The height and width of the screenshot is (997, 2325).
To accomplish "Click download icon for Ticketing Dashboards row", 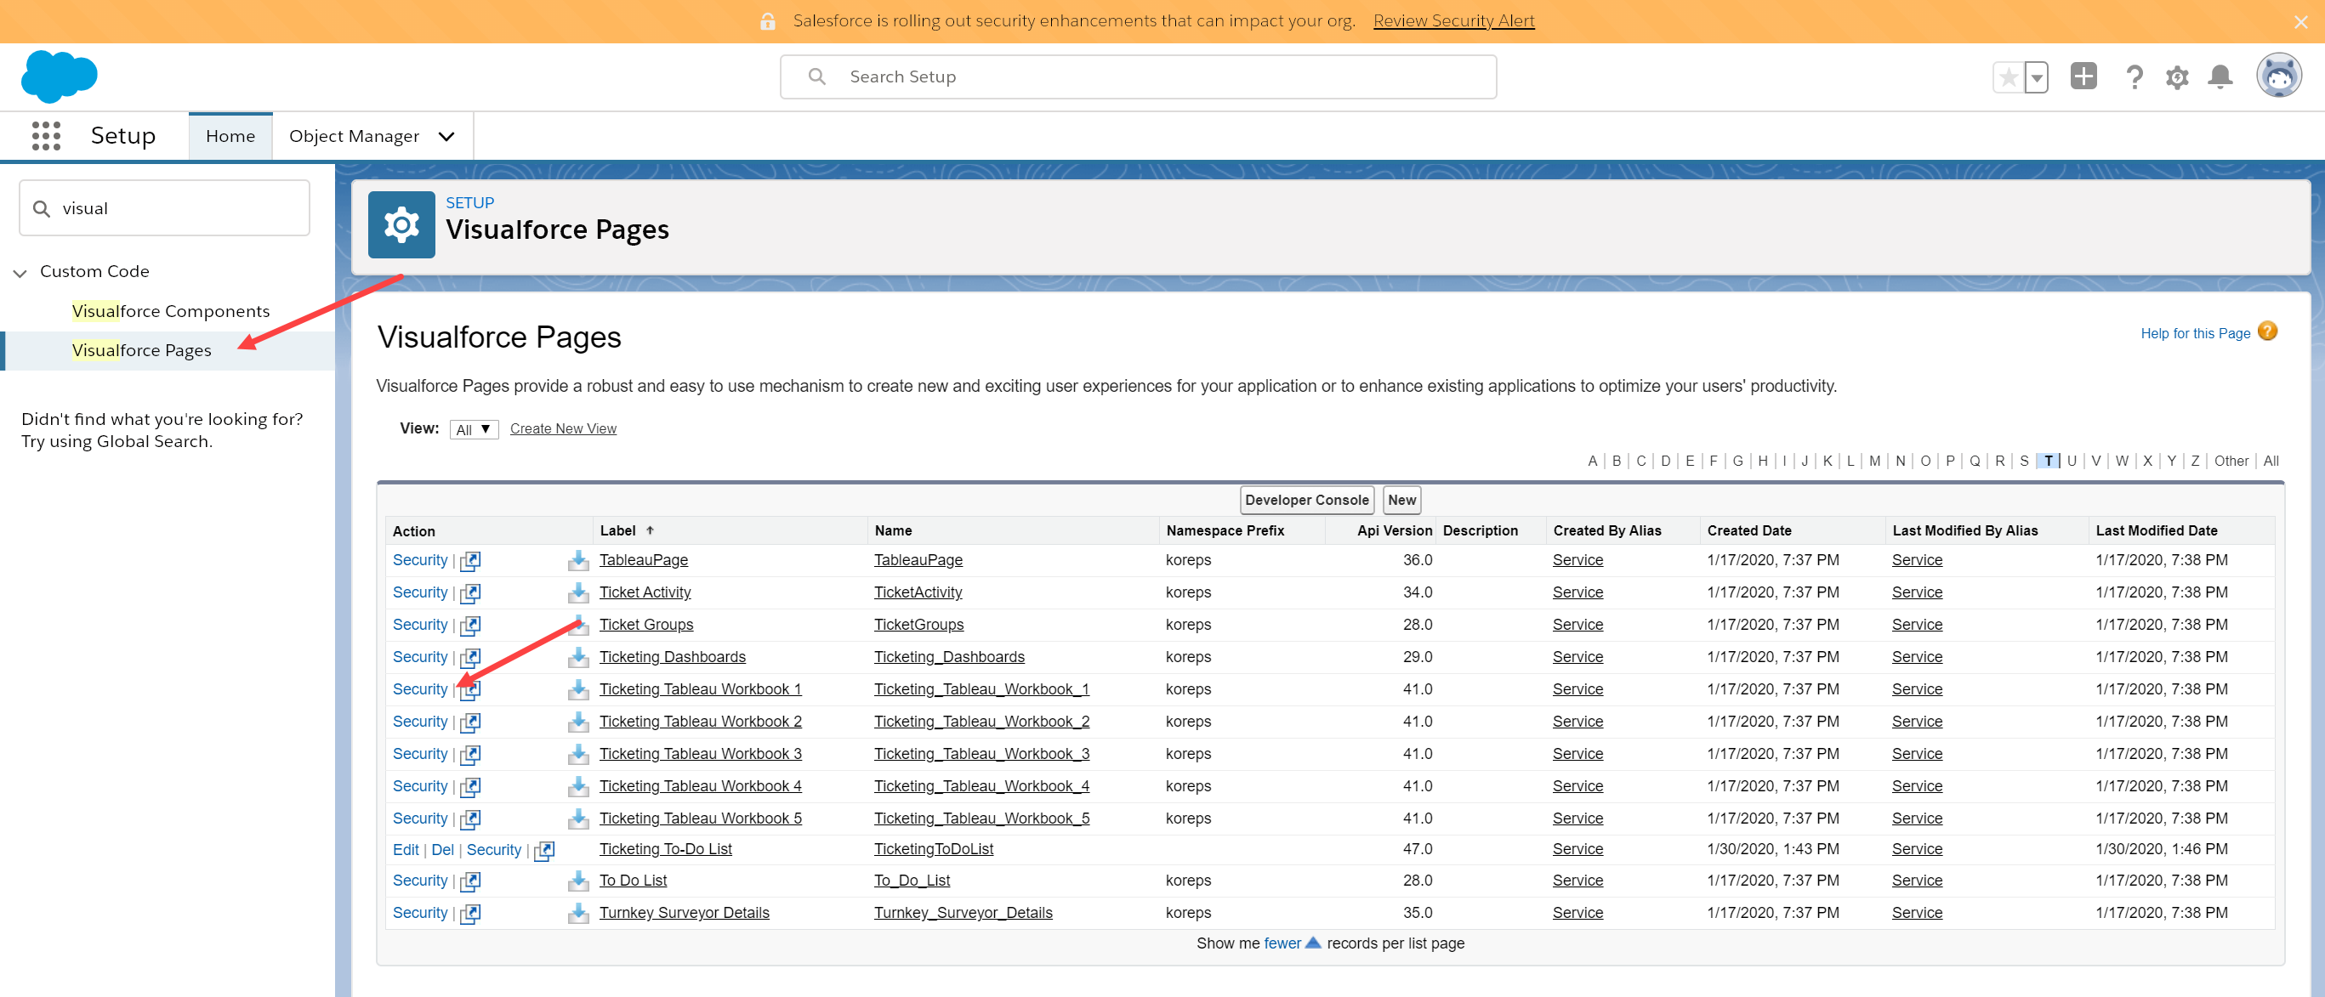I will [577, 658].
